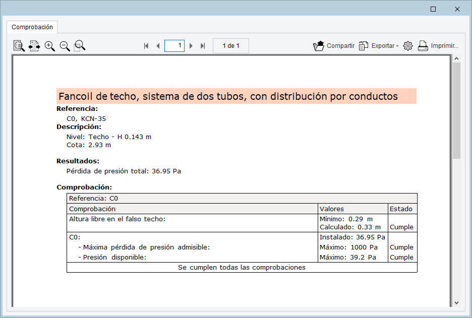The height and width of the screenshot is (318, 472).
Task: Select the zoom window magnifier tool
Action: click(x=80, y=46)
